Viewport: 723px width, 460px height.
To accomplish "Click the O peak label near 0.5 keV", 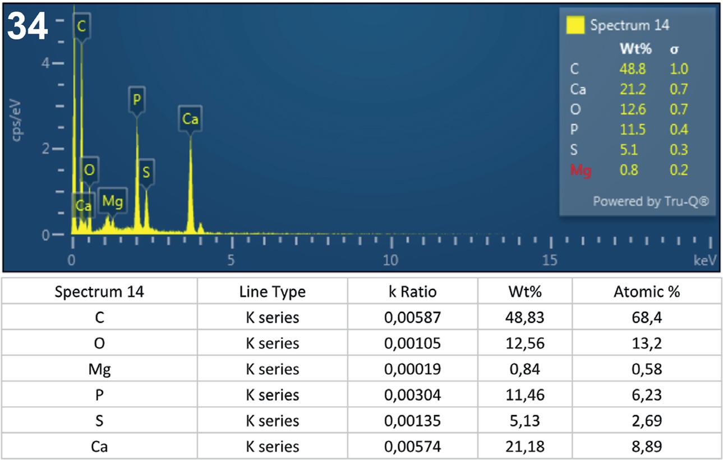I will [x=89, y=170].
